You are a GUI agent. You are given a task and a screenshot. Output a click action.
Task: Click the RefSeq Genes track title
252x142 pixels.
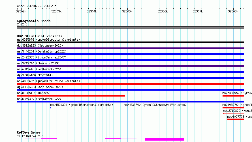(x=29, y=132)
